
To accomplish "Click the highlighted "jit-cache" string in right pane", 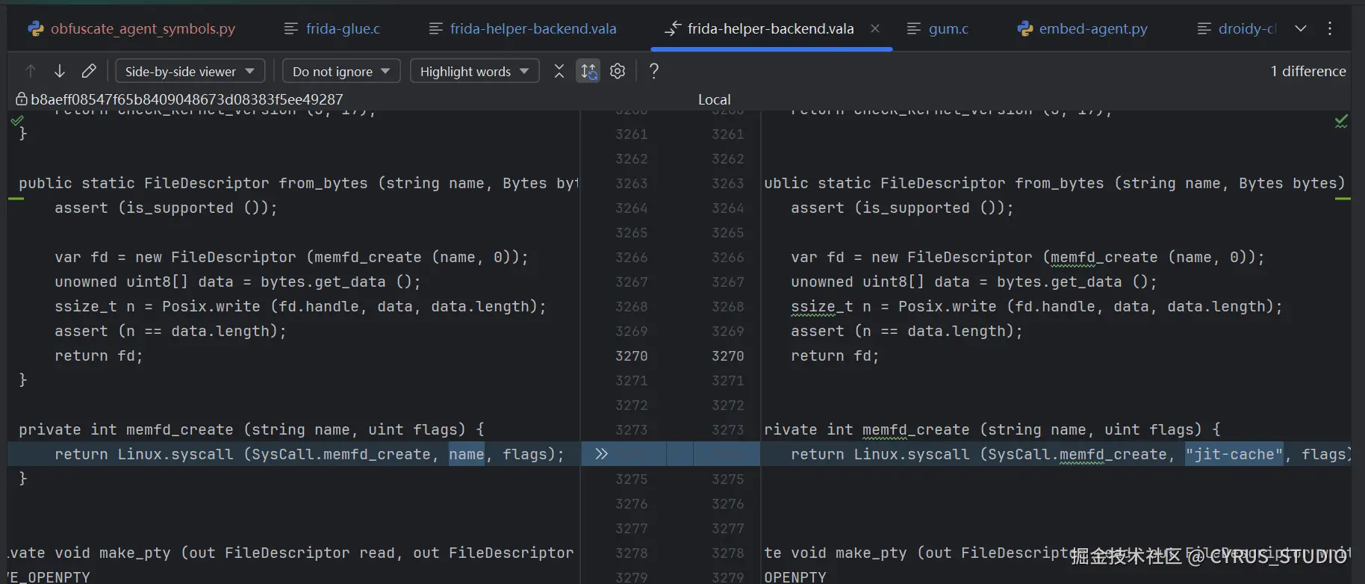I will 1234,454.
